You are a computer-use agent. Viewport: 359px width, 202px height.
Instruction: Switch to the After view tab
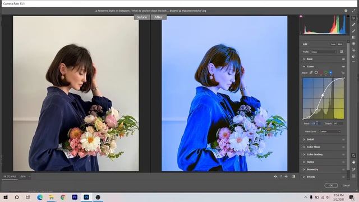[158, 17]
